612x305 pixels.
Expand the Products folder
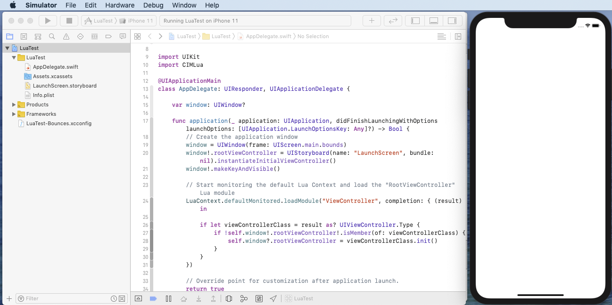point(14,104)
